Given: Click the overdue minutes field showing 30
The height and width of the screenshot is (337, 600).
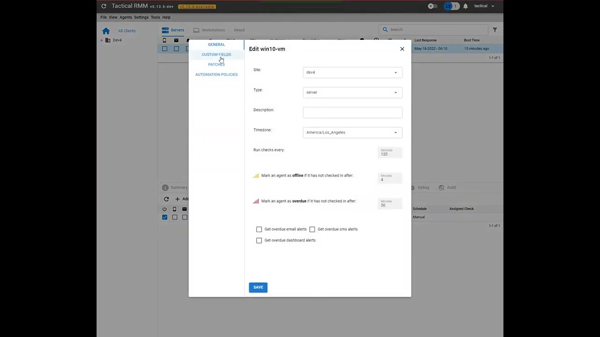Looking at the screenshot, I should coord(390,204).
